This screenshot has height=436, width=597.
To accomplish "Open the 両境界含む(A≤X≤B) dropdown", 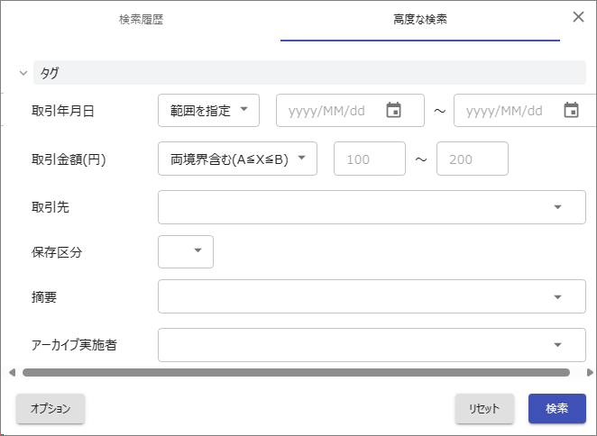I will click(x=237, y=159).
